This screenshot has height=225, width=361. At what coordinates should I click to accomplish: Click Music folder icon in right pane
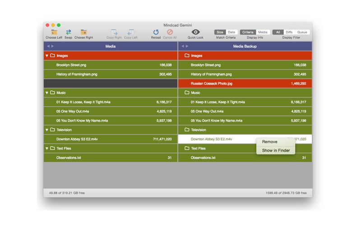[187, 93]
